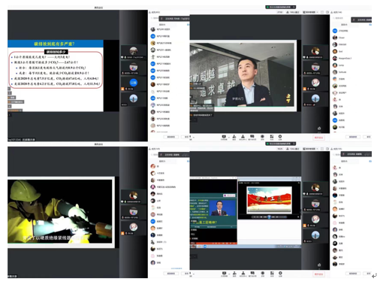This screenshot has height=285, width=380.
Task: Click the red leave meeting button in the upper-right window
Action: 318,138
